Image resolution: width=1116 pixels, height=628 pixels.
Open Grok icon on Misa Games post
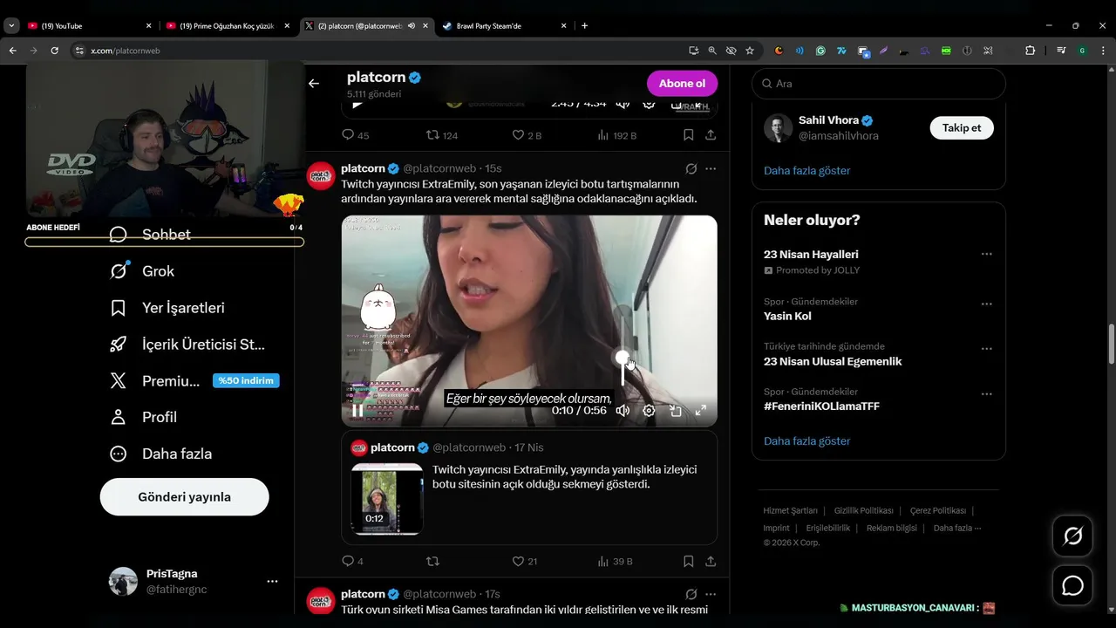[x=691, y=594]
